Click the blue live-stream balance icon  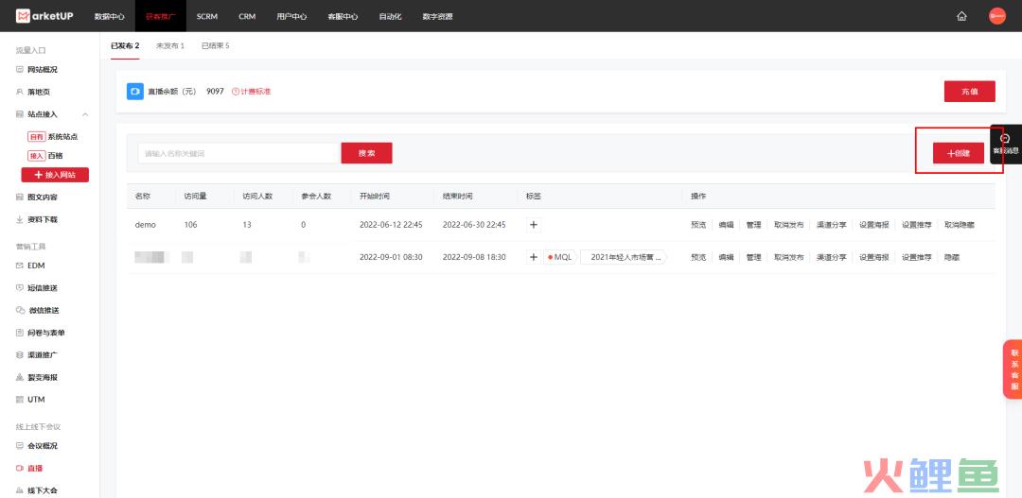[x=135, y=91]
